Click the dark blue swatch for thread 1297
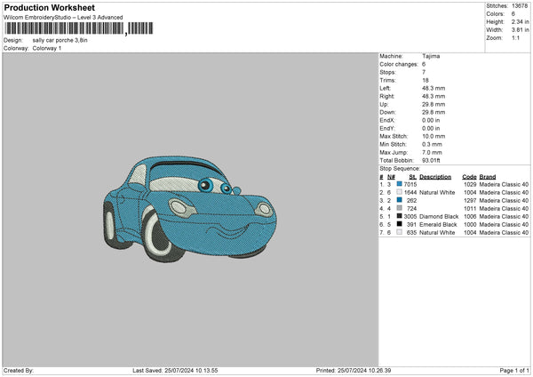 coord(402,200)
